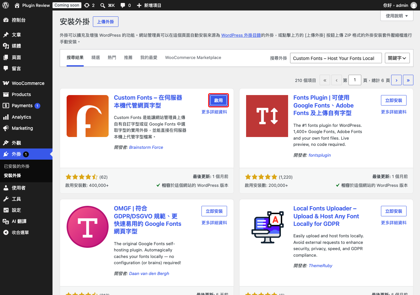The height and width of the screenshot is (295, 420).
Task: Open Tools (工具) menu
Action: point(26,199)
